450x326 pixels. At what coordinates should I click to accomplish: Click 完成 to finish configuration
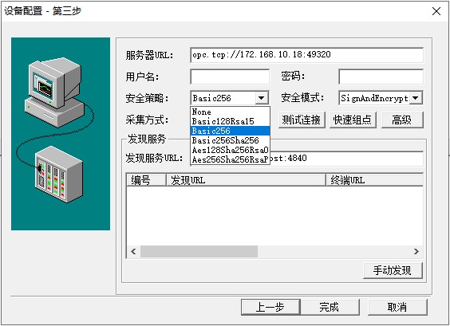coord(330,307)
